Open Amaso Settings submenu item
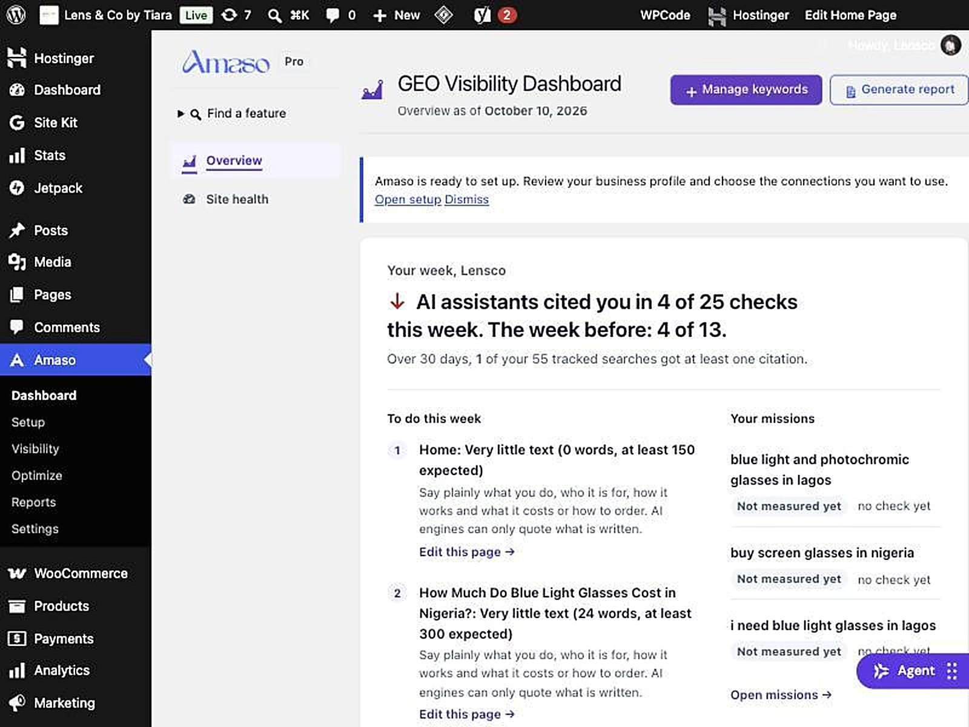This screenshot has width=969, height=727. [35, 529]
